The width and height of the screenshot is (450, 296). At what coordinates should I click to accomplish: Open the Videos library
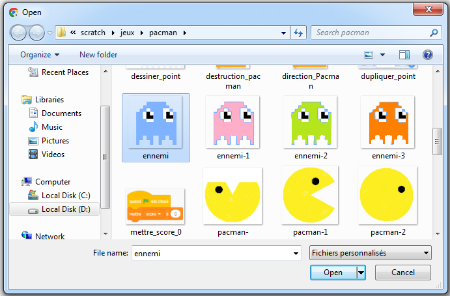[x=53, y=155]
